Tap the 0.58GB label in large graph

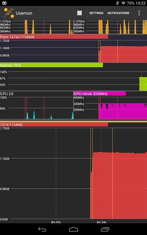pos(5,189)
